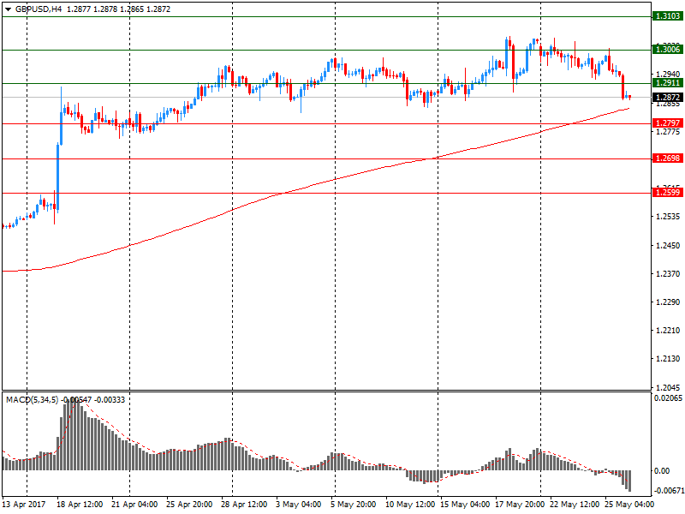Screen dimensions: 685x514
Task: Click the last MACD histogram bar
Action: pyautogui.click(x=629, y=481)
